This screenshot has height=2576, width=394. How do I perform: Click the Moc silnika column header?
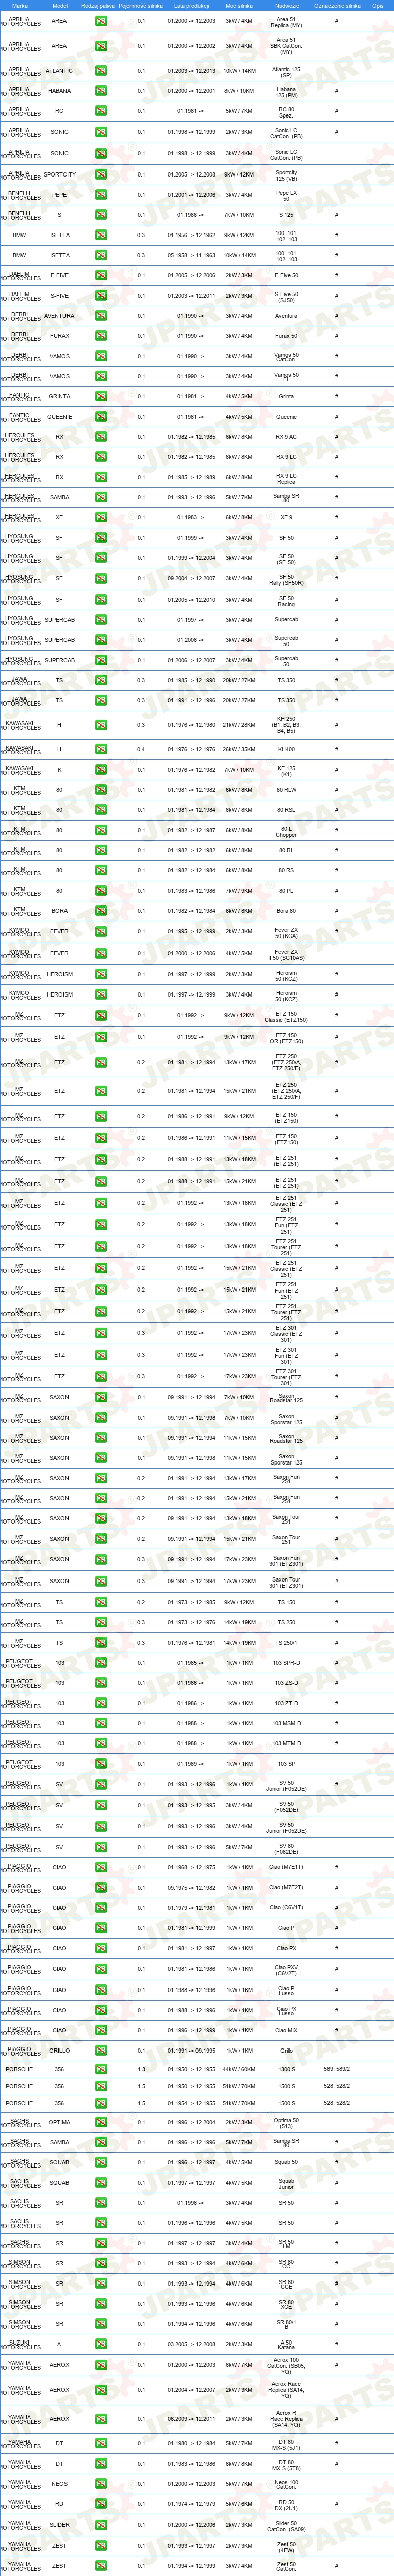tap(239, 5)
